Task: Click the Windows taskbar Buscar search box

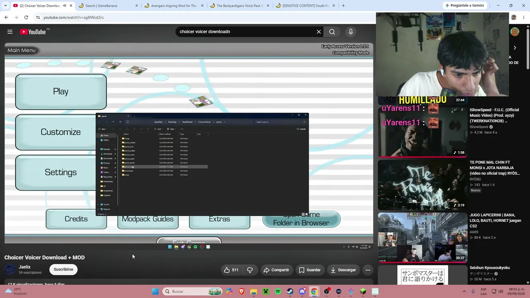Action: [x=192, y=291]
